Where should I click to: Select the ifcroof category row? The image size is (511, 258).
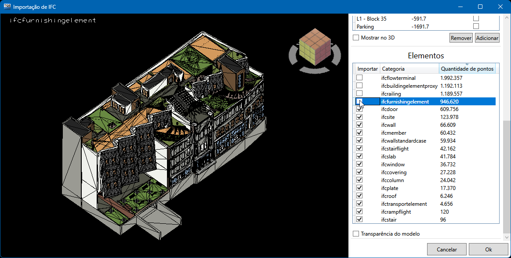pyautogui.click(x=388, y=196)
